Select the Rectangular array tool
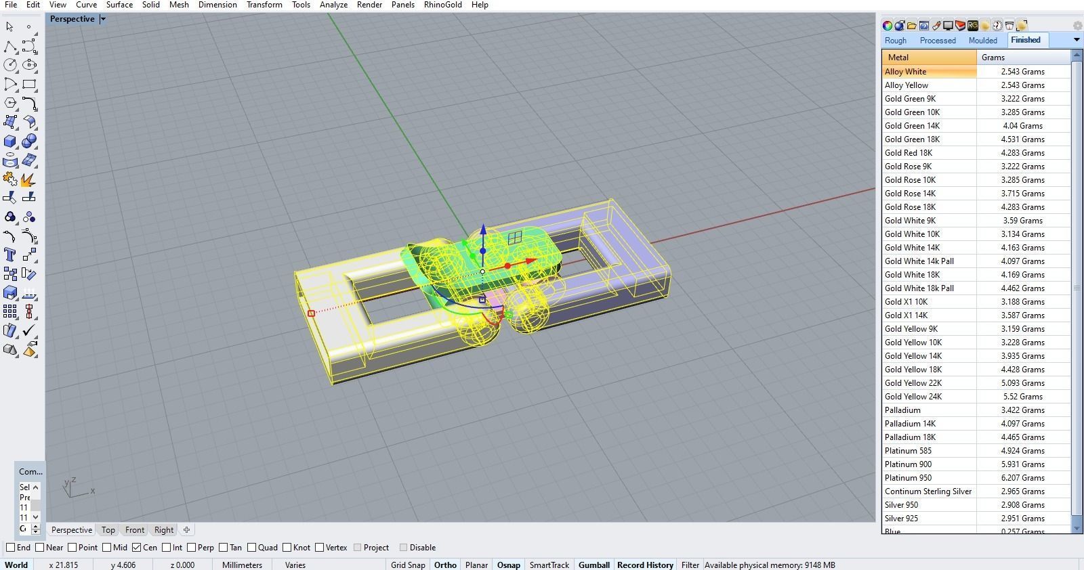Viewport: 1084px width, 570px height. tap(9, 311)
